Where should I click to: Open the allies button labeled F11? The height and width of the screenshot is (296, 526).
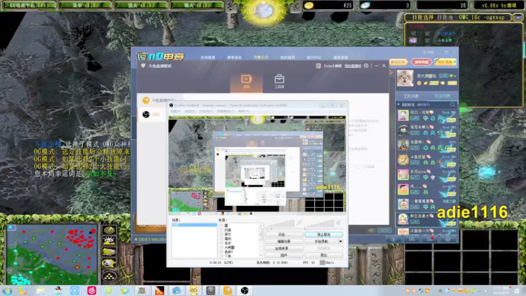pos(141,5)
